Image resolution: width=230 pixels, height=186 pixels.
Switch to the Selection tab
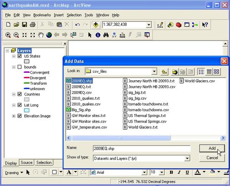click(44, 163)
